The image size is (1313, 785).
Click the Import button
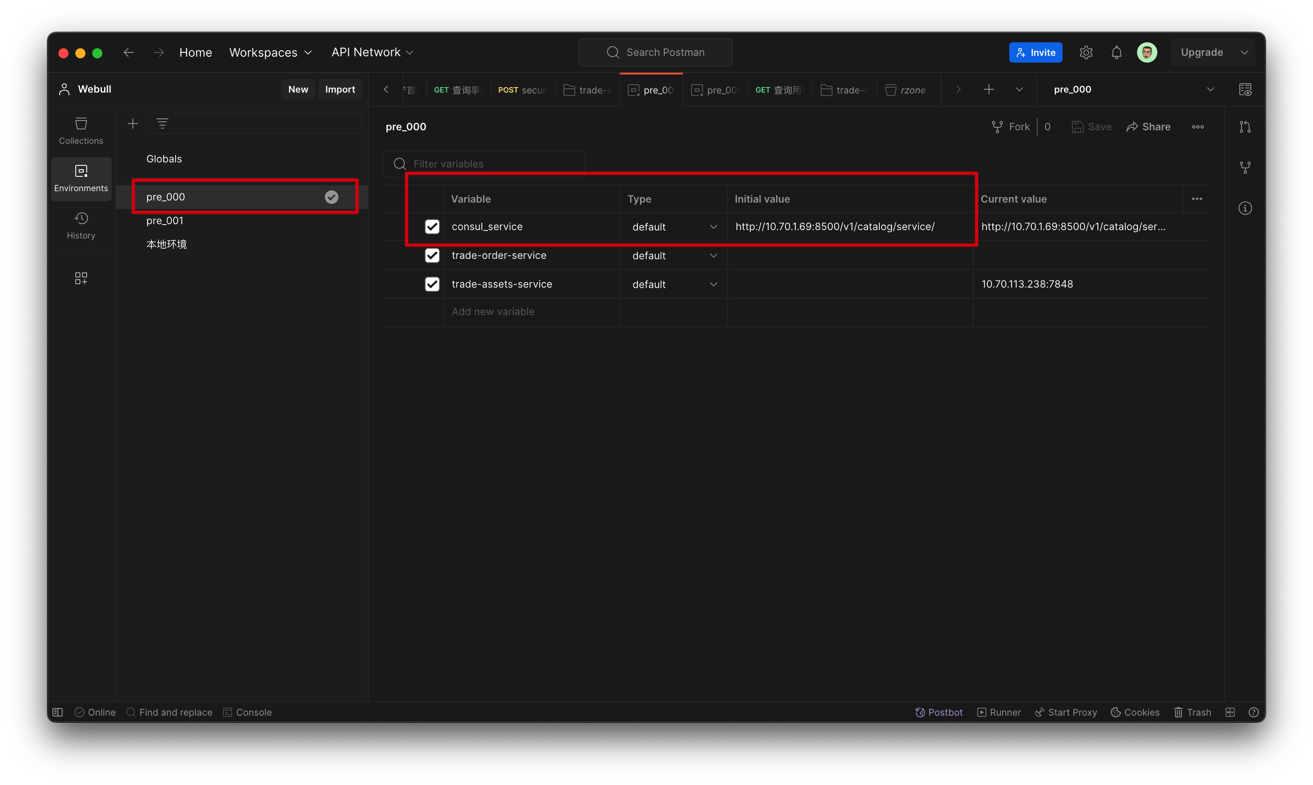tap(340, 89)
